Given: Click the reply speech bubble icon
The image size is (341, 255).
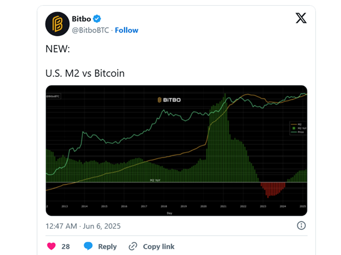Looking at the screenshot, I should (x=88, y=246).
